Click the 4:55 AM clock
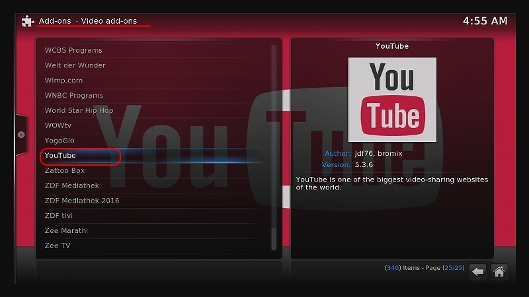529x297 pixels. point(485,21)
